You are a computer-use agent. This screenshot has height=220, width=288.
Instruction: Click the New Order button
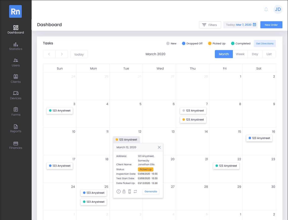click(271, 25)
